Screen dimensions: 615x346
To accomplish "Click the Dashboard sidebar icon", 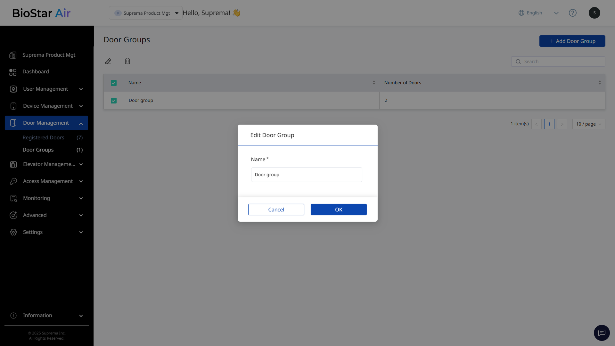I will tap(13, 72).
